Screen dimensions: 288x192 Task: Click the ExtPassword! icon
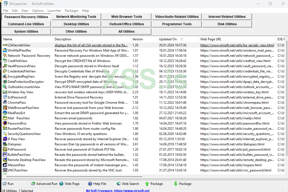pyautogui.click(x=5, y=97)
